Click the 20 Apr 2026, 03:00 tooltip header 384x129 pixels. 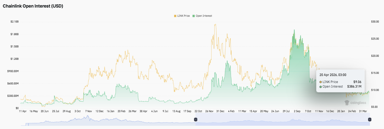pyautogui.click(x=333, y=75)
